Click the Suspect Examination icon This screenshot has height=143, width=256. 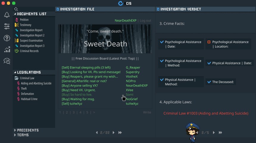click(16, 41)
